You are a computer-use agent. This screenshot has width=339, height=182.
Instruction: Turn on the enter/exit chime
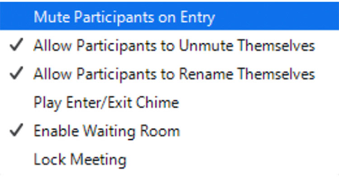106,103
